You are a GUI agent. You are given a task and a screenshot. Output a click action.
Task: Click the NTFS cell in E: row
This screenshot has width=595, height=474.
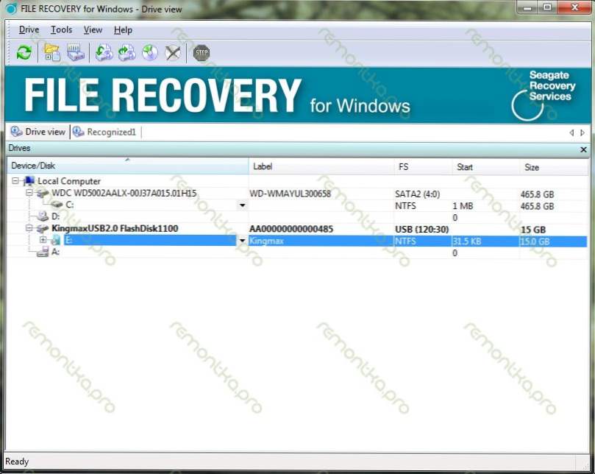[405, 241]
